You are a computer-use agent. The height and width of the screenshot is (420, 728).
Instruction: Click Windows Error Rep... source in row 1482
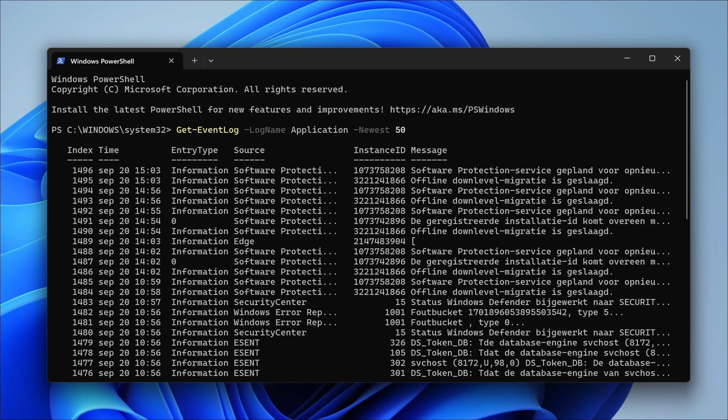click(x=285, y=312)
